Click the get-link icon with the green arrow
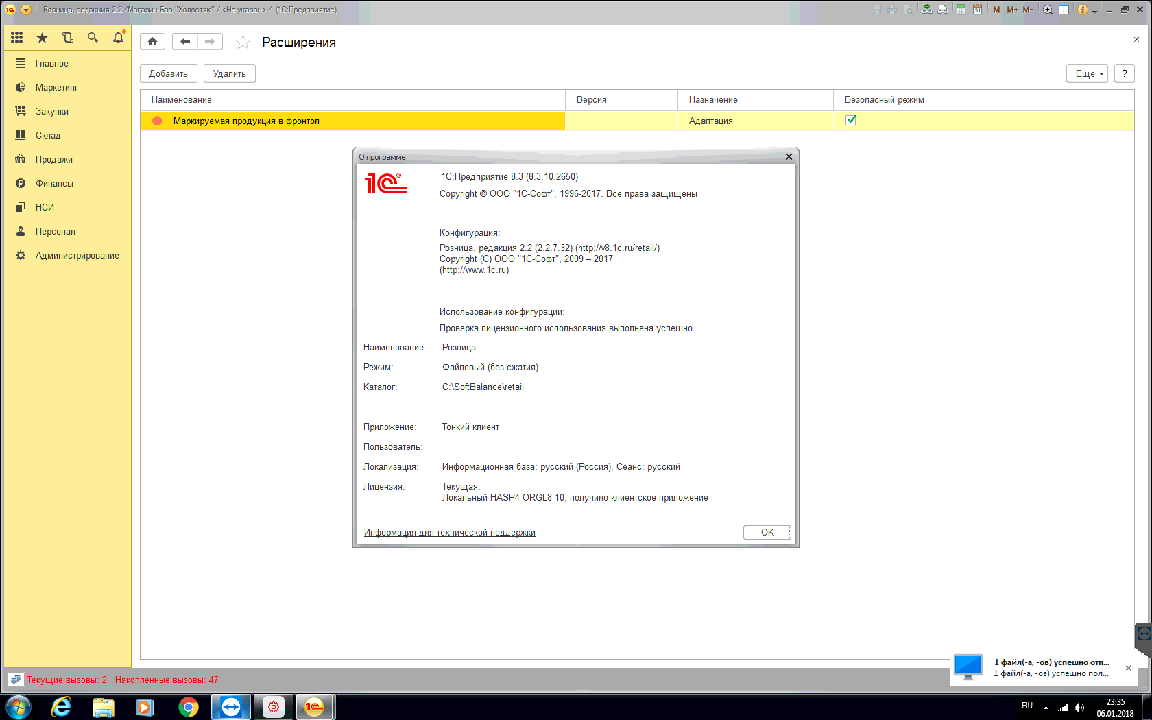 coord(927,10)
